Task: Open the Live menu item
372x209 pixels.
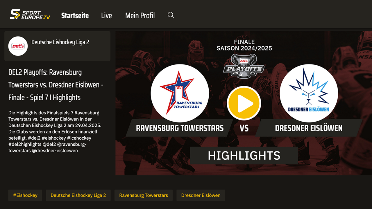Action: pos(106,15)
